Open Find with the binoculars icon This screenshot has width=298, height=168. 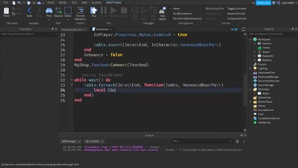tap(49, 11)
